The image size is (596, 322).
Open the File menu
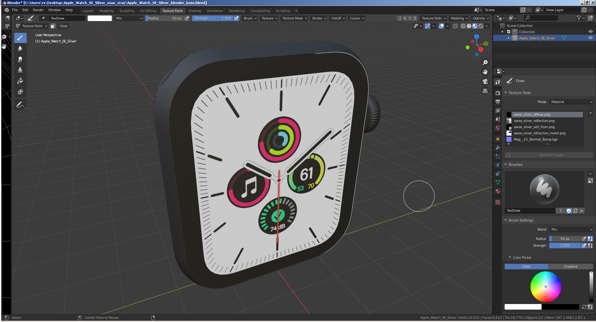tap(15, 10)
